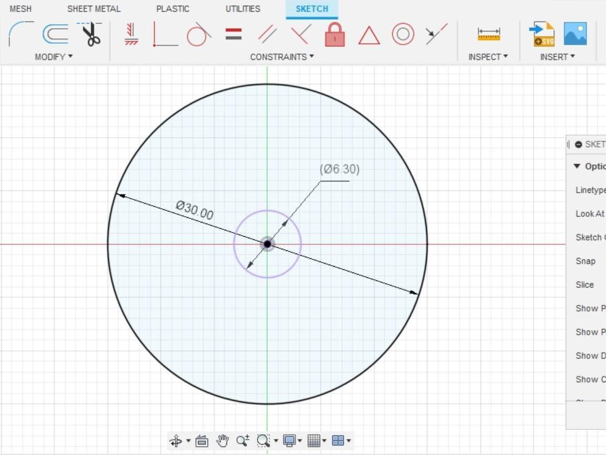Toggle Snap in the Sketch Palette
Viewport: 606px width, 455px height.
pos(584,261)
